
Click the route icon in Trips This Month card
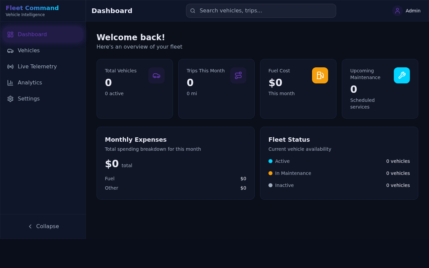click(238, 75)
